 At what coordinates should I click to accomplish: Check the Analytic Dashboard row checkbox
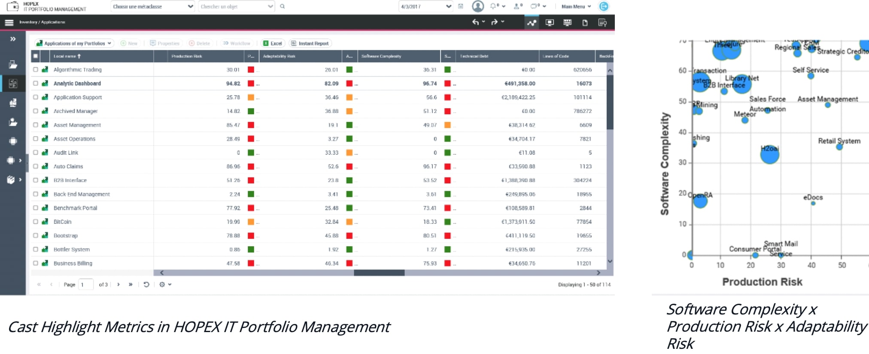point(36,83)
